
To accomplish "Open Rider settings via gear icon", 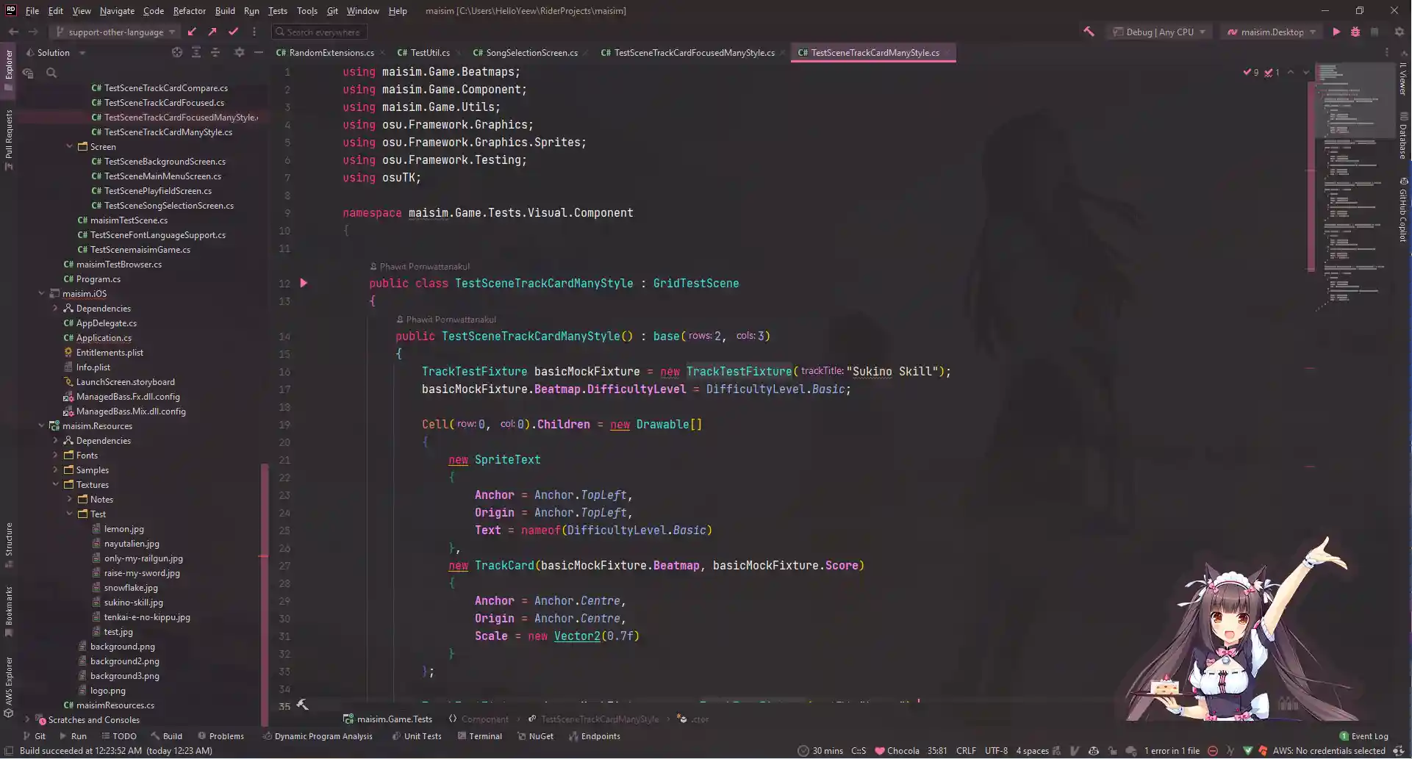I will click(1398, 32).
